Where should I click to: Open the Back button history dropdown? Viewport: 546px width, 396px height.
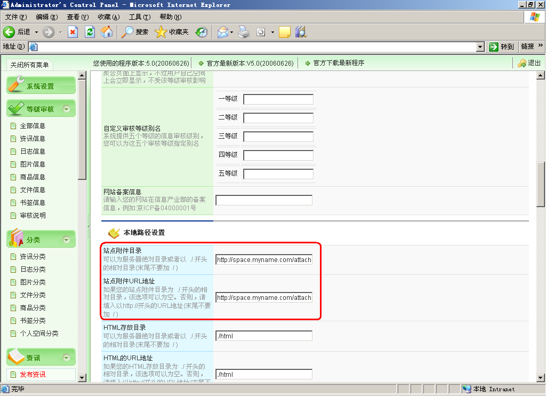coord(36,33)
